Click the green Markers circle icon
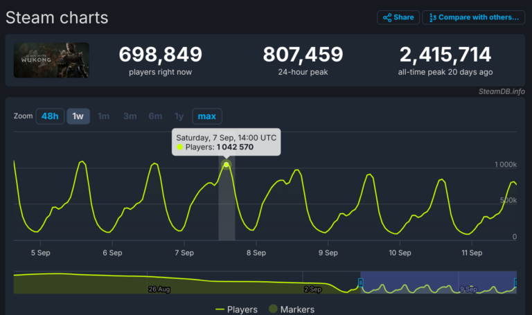The height and width of the screenshot is (315, 532). (x=273, y=309)
